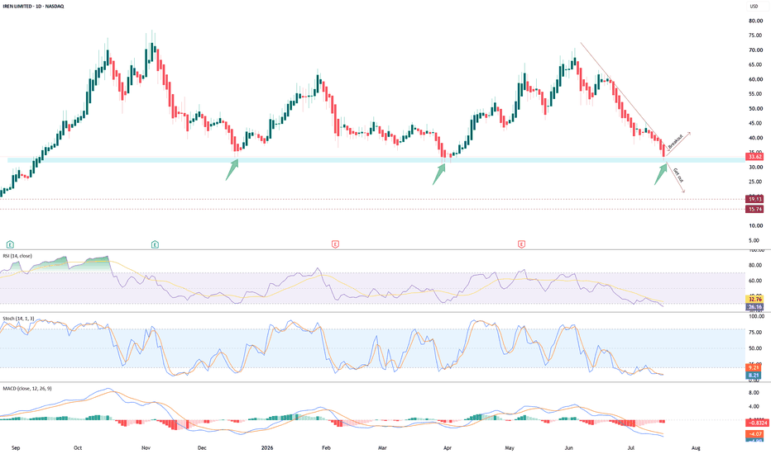Click the 8.21 Stochastic value tag
The height and width of the screenshot is (454, 771).
pyautogui.click(x=754, y=375)
